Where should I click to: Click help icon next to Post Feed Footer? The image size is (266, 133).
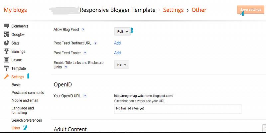[85, 53]
